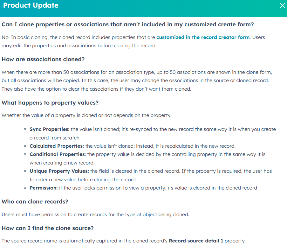Click the 'Users must have permission' sentence
The width and height of the screenshot is (287, 245).
(x=95, y=215)
